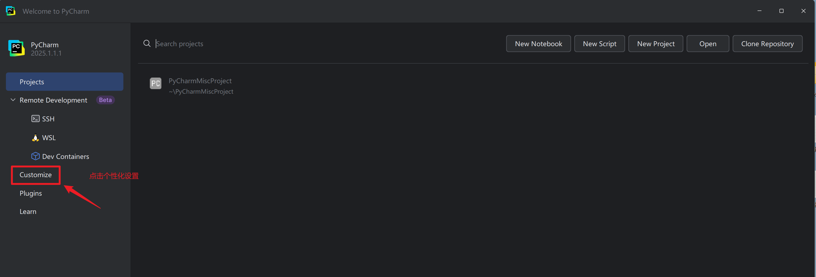
Task: Click the ~\PyCharmMiscProject path text
Action: tap(201, 92)
